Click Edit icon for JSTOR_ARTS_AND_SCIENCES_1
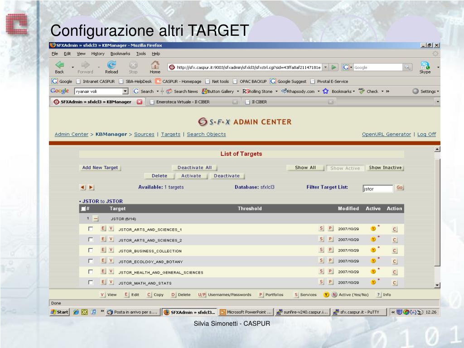Screen dimensions: 464x348 (x=103, y=228)
